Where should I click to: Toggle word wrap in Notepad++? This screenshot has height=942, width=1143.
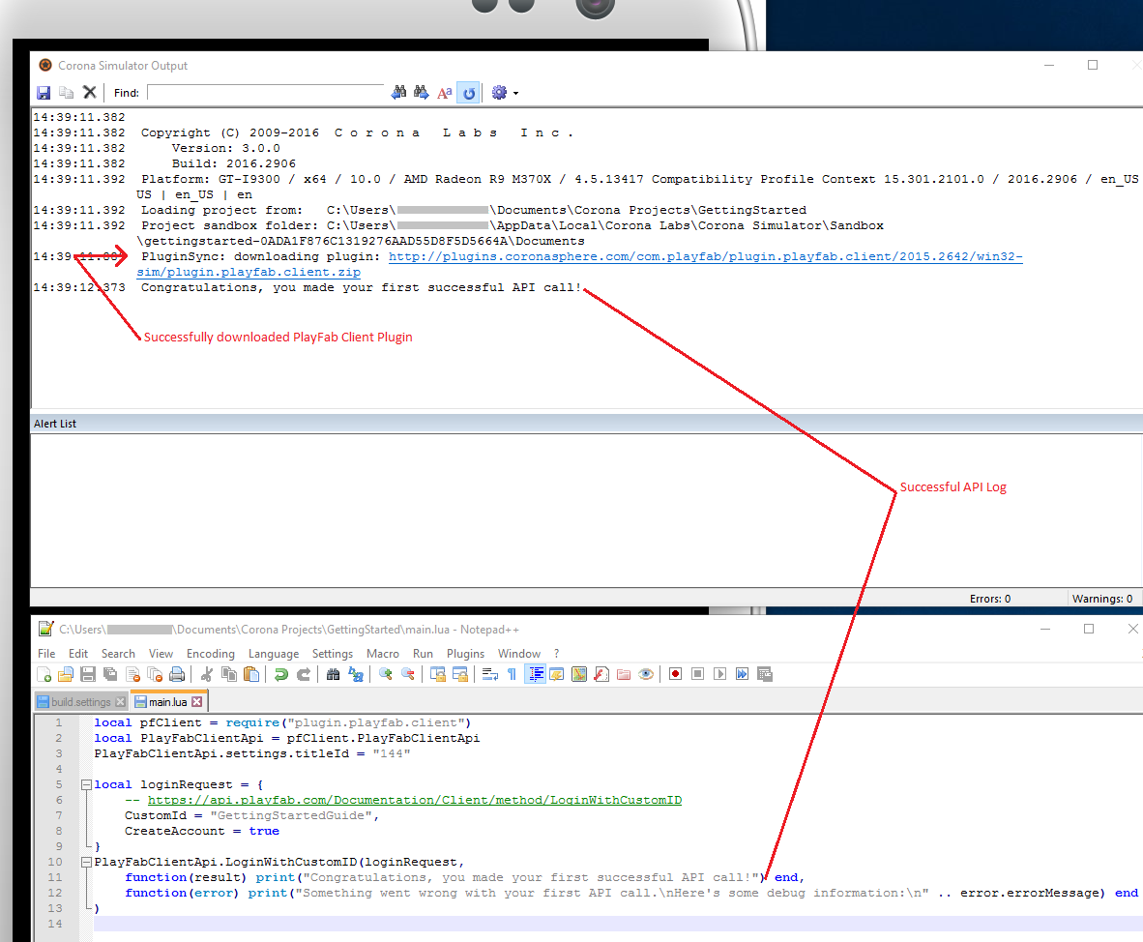(x=490, y=674)
